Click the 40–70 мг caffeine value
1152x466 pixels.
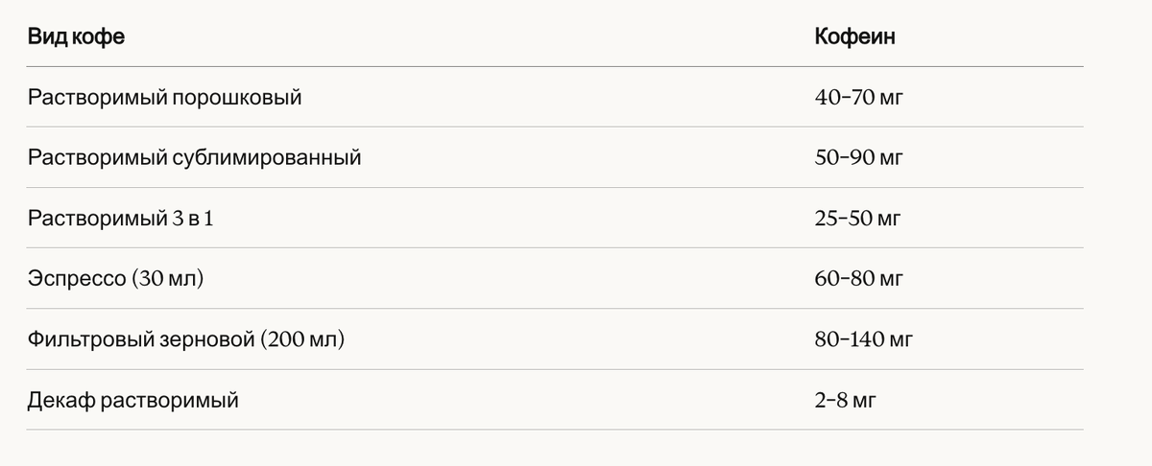point(859,98)
